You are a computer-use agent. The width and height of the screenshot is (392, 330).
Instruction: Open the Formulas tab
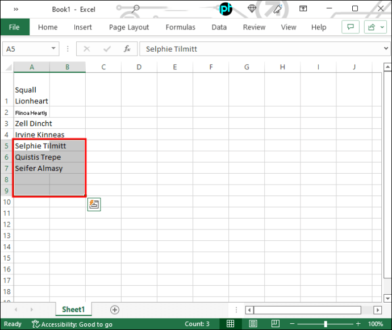(x=181, y=27)
